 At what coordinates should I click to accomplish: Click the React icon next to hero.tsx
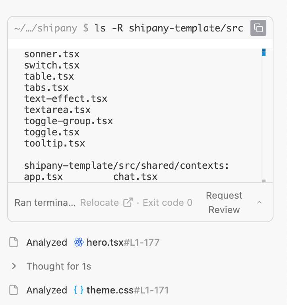click(79, 242)
